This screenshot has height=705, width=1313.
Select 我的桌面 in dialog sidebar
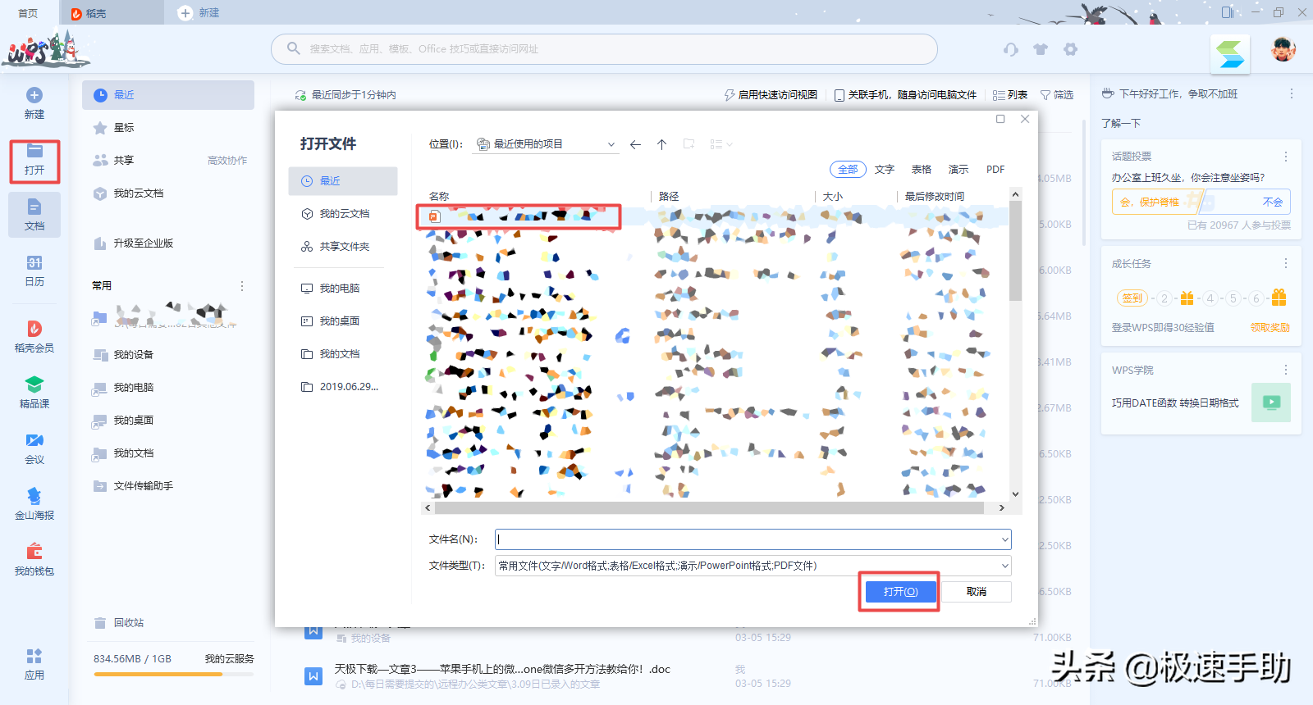tap(339, 321)
